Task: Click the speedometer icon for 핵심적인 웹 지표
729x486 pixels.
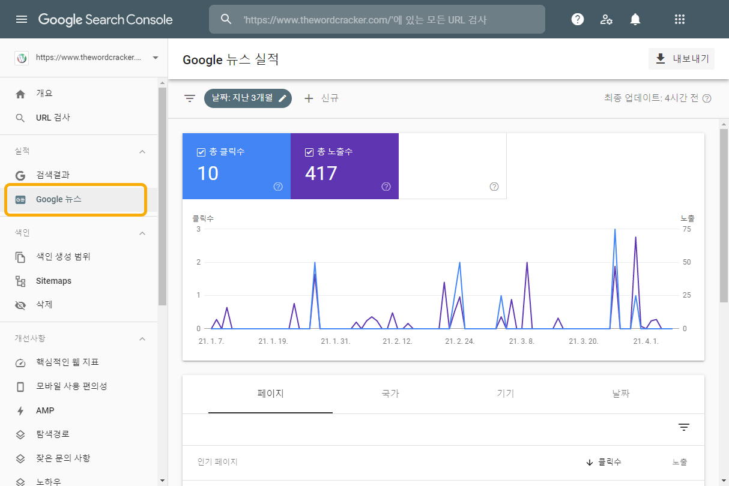Action: (x=20, y=362)
